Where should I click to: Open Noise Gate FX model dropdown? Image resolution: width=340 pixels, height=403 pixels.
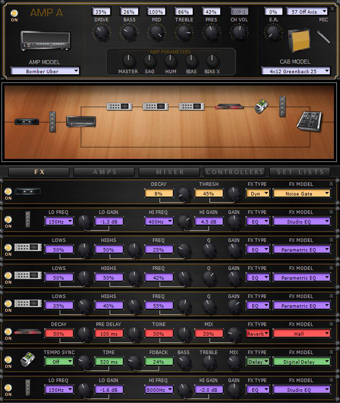301,194
